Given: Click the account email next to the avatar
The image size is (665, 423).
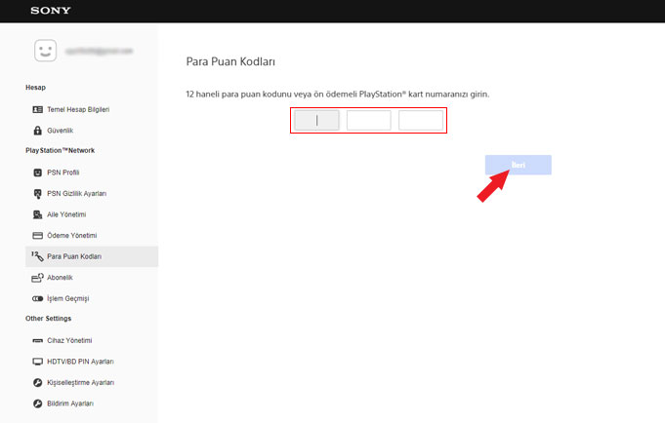Looking at the screenshot, I should (x=100, y=50).
